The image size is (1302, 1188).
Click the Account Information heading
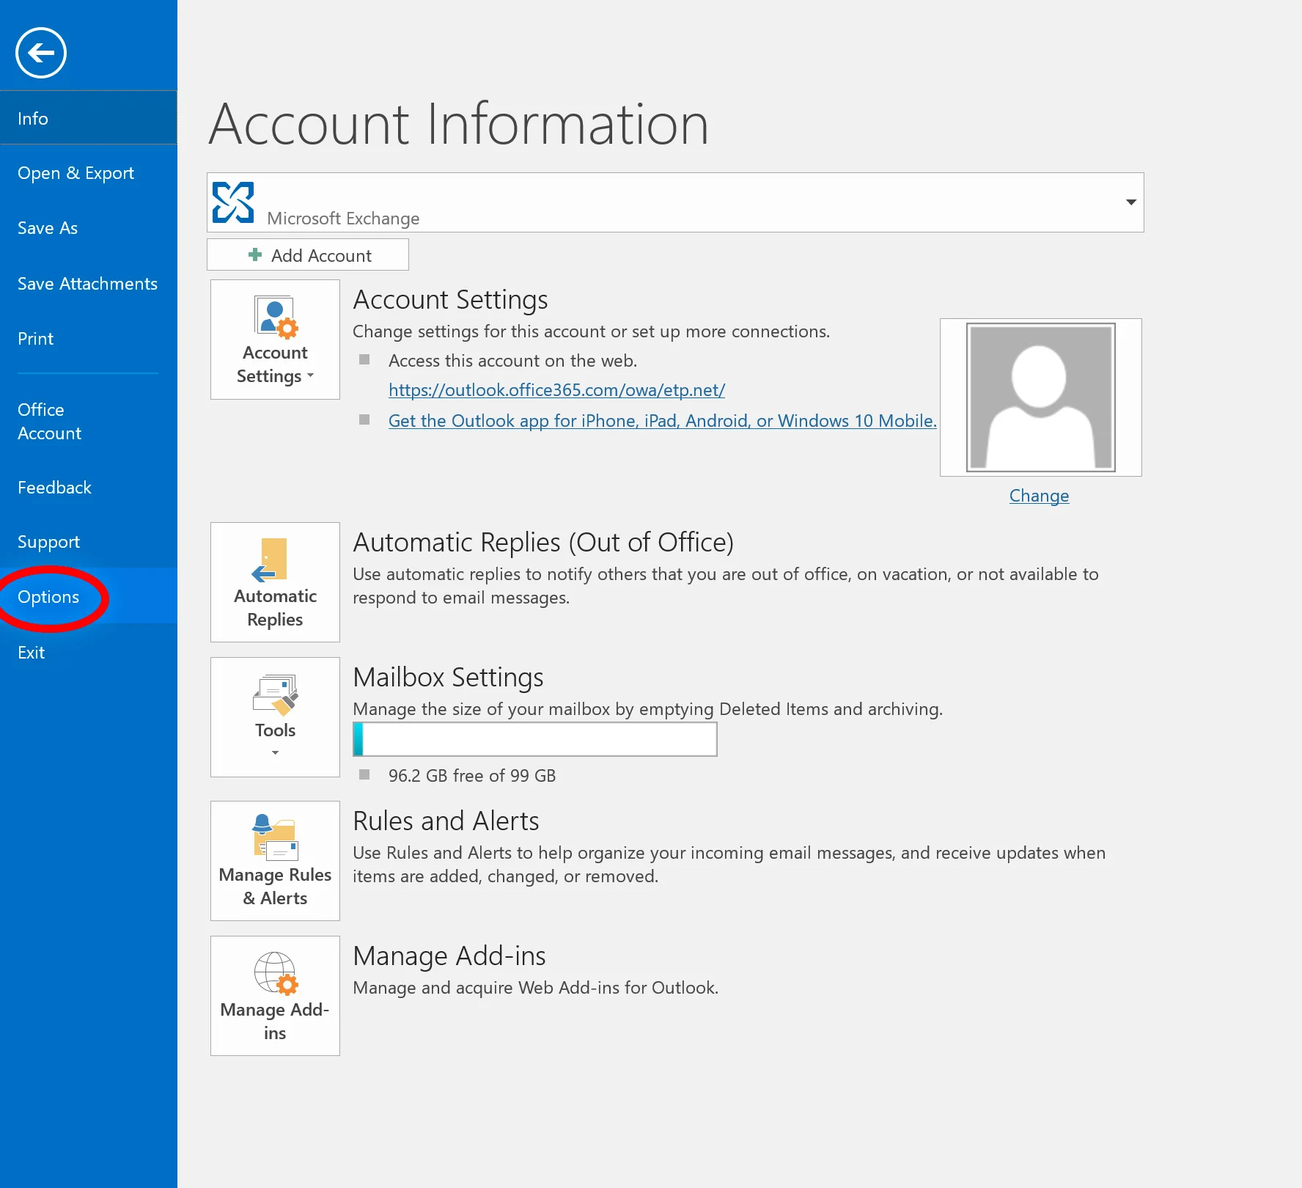tap(460, 124)
